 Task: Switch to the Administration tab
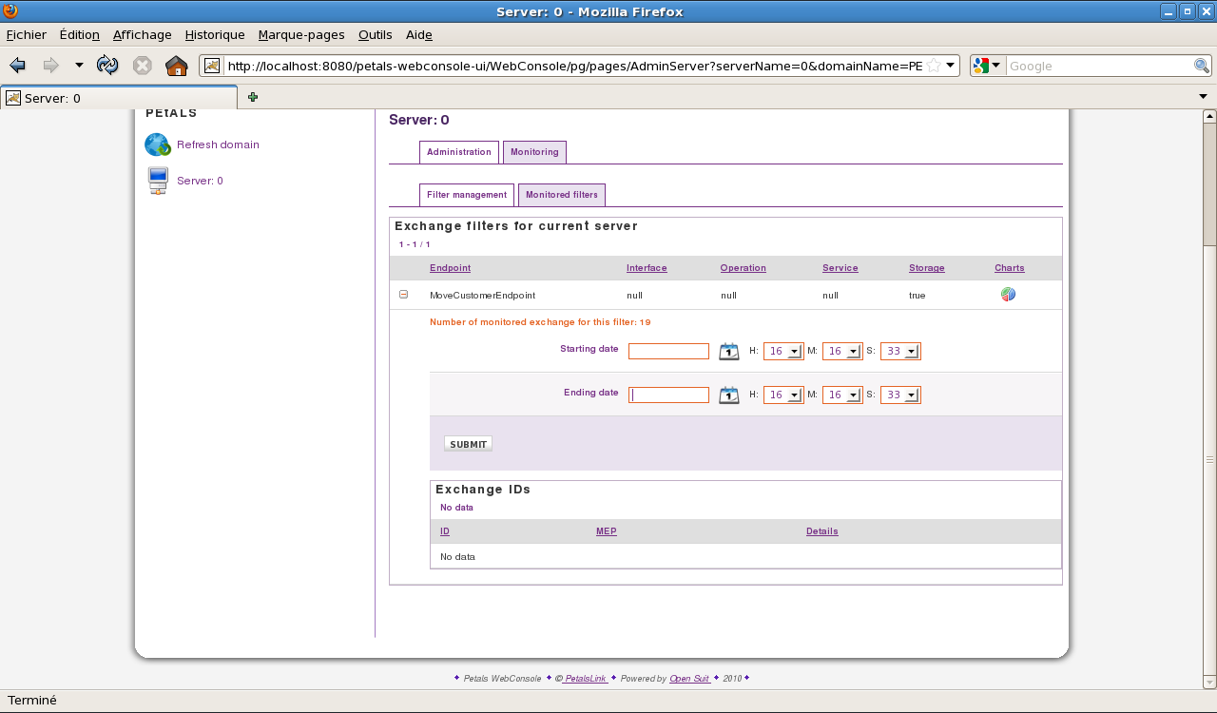pyautogui.click(x=458, y=152)
